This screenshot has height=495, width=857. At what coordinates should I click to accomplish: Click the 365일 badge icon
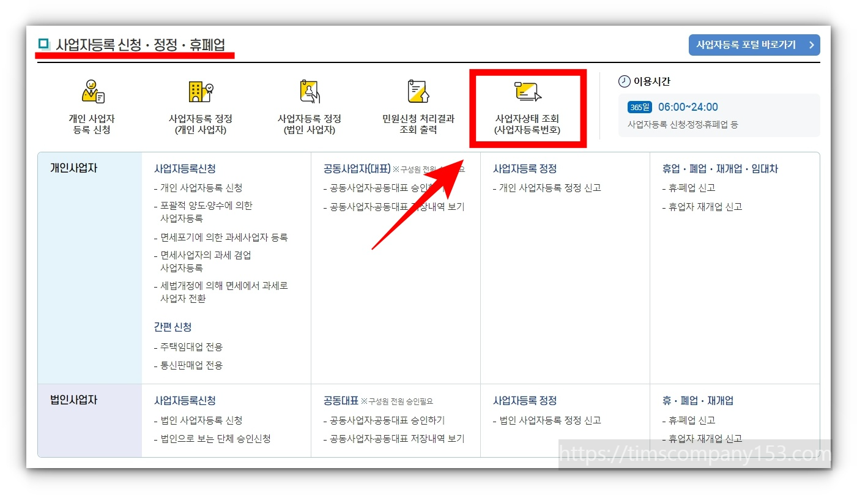(639, 106)
